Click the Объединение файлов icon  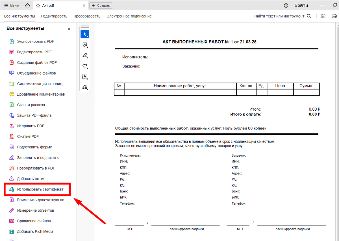point(12,73)
